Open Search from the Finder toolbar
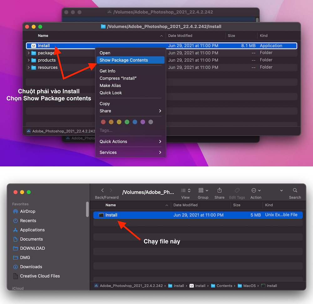The width and height of the screenshot is (313, 304). 295,190
